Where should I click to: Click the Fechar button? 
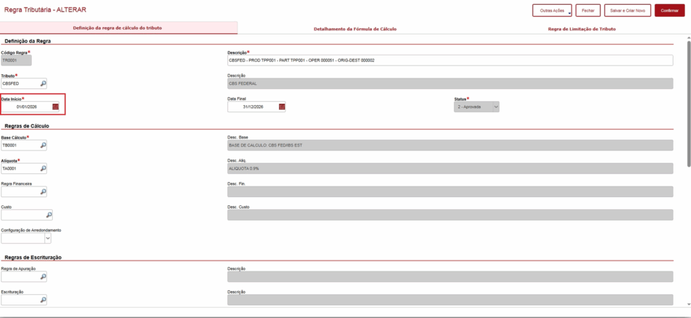point(588,11)
